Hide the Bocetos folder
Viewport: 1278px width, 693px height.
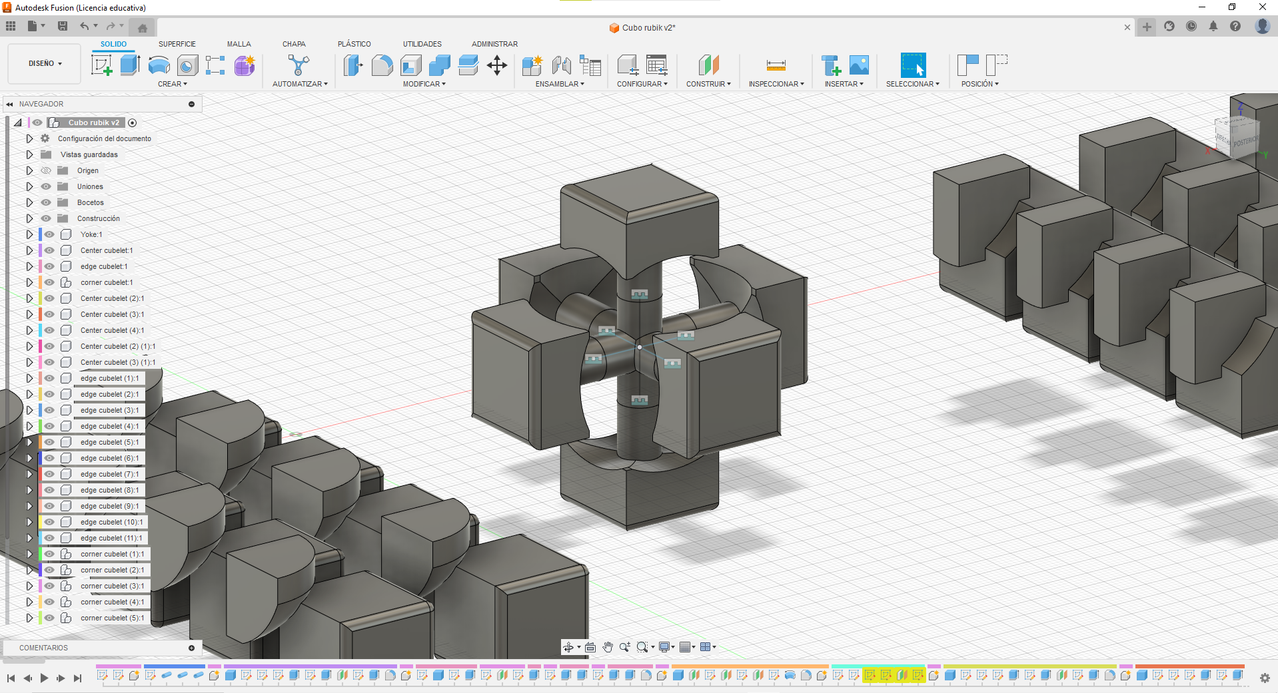46,202
